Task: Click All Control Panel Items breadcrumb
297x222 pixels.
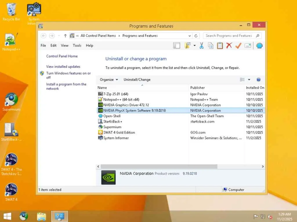Action: pos(98,36)
